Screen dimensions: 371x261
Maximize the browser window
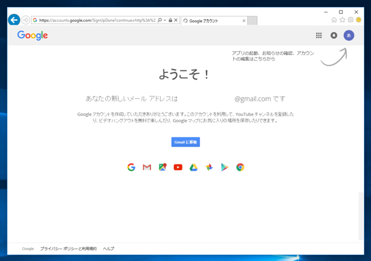pyautogui.click(x=341, y=12)
